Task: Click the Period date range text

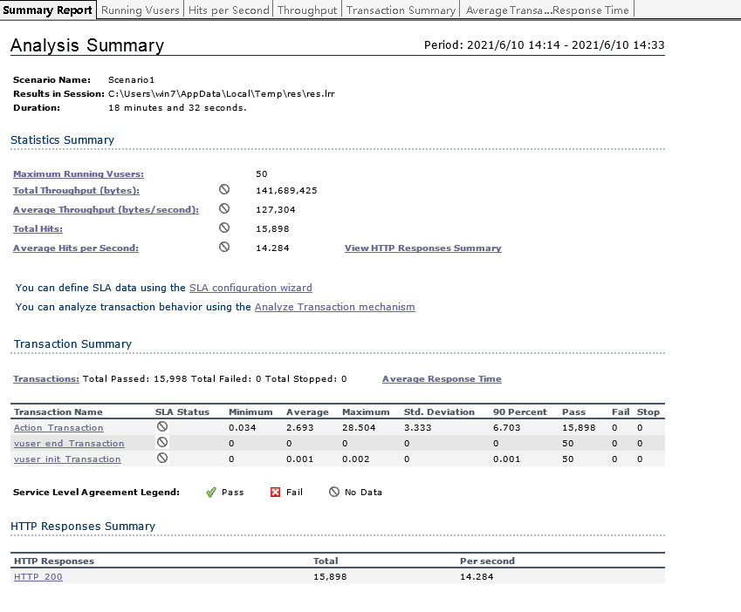Action: [x=544, y=44]
